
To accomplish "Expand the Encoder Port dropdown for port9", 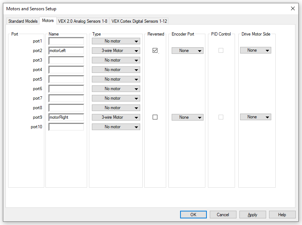I will tap(187, 117).
